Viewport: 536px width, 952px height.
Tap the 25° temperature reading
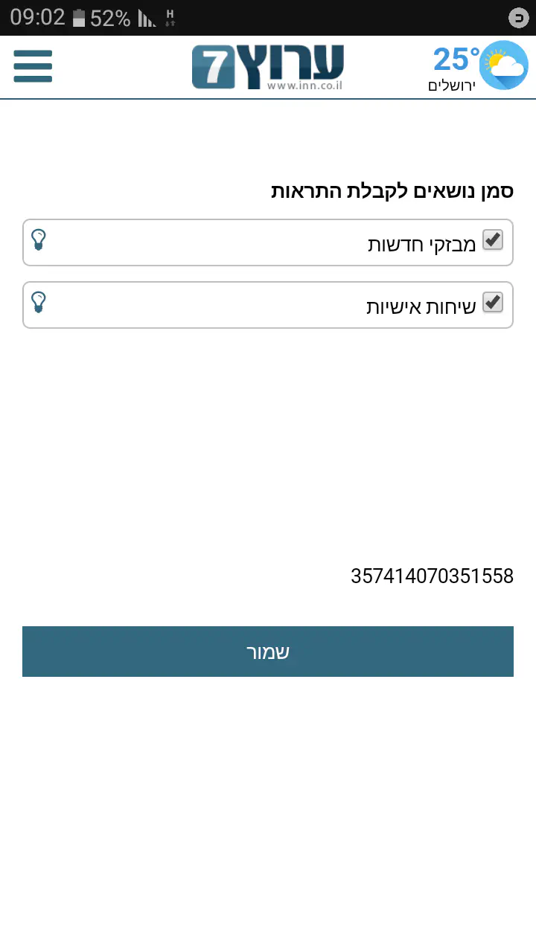(456, 59)
